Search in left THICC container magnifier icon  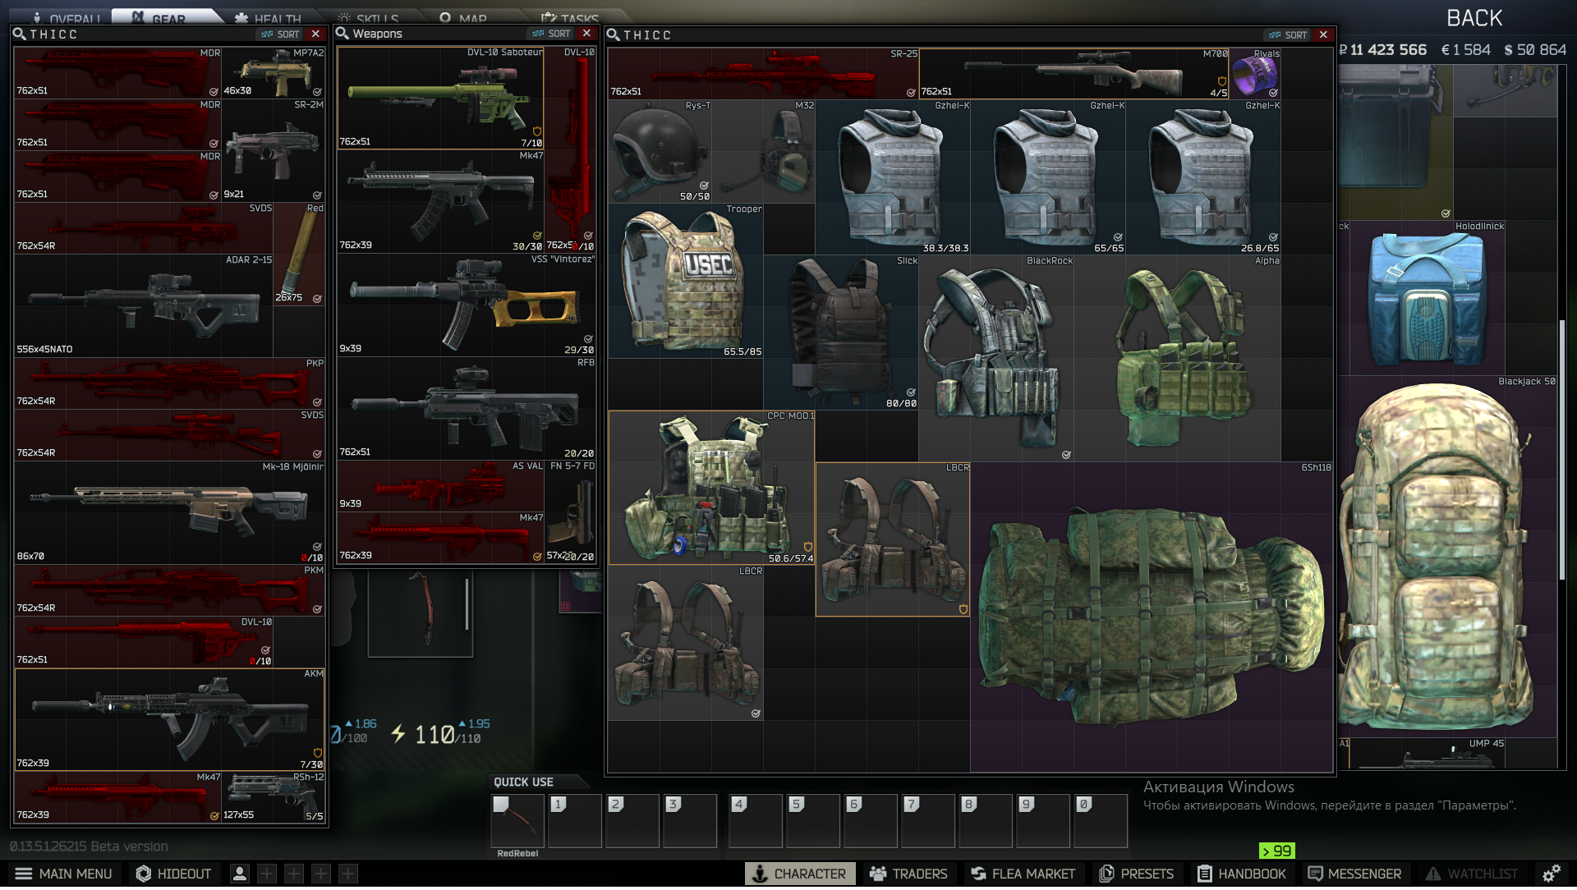(x=19, y=34)
